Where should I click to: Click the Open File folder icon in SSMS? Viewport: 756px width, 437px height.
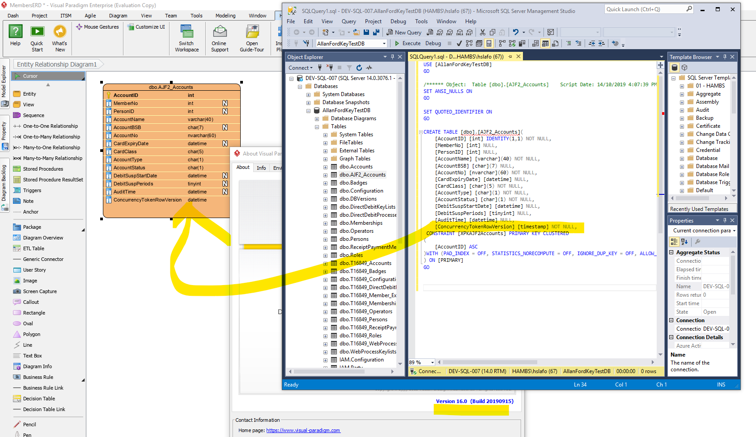tap(357, 32)
